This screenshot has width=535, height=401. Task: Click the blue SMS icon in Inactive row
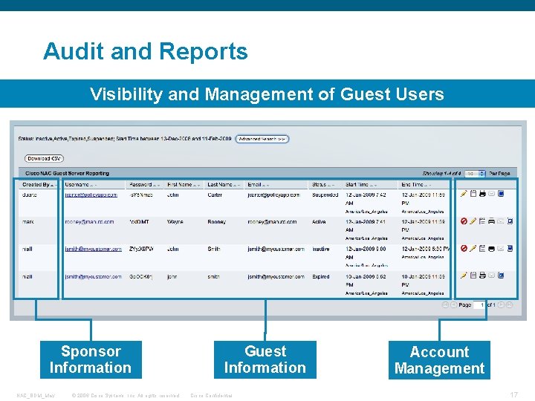(510, 249)
